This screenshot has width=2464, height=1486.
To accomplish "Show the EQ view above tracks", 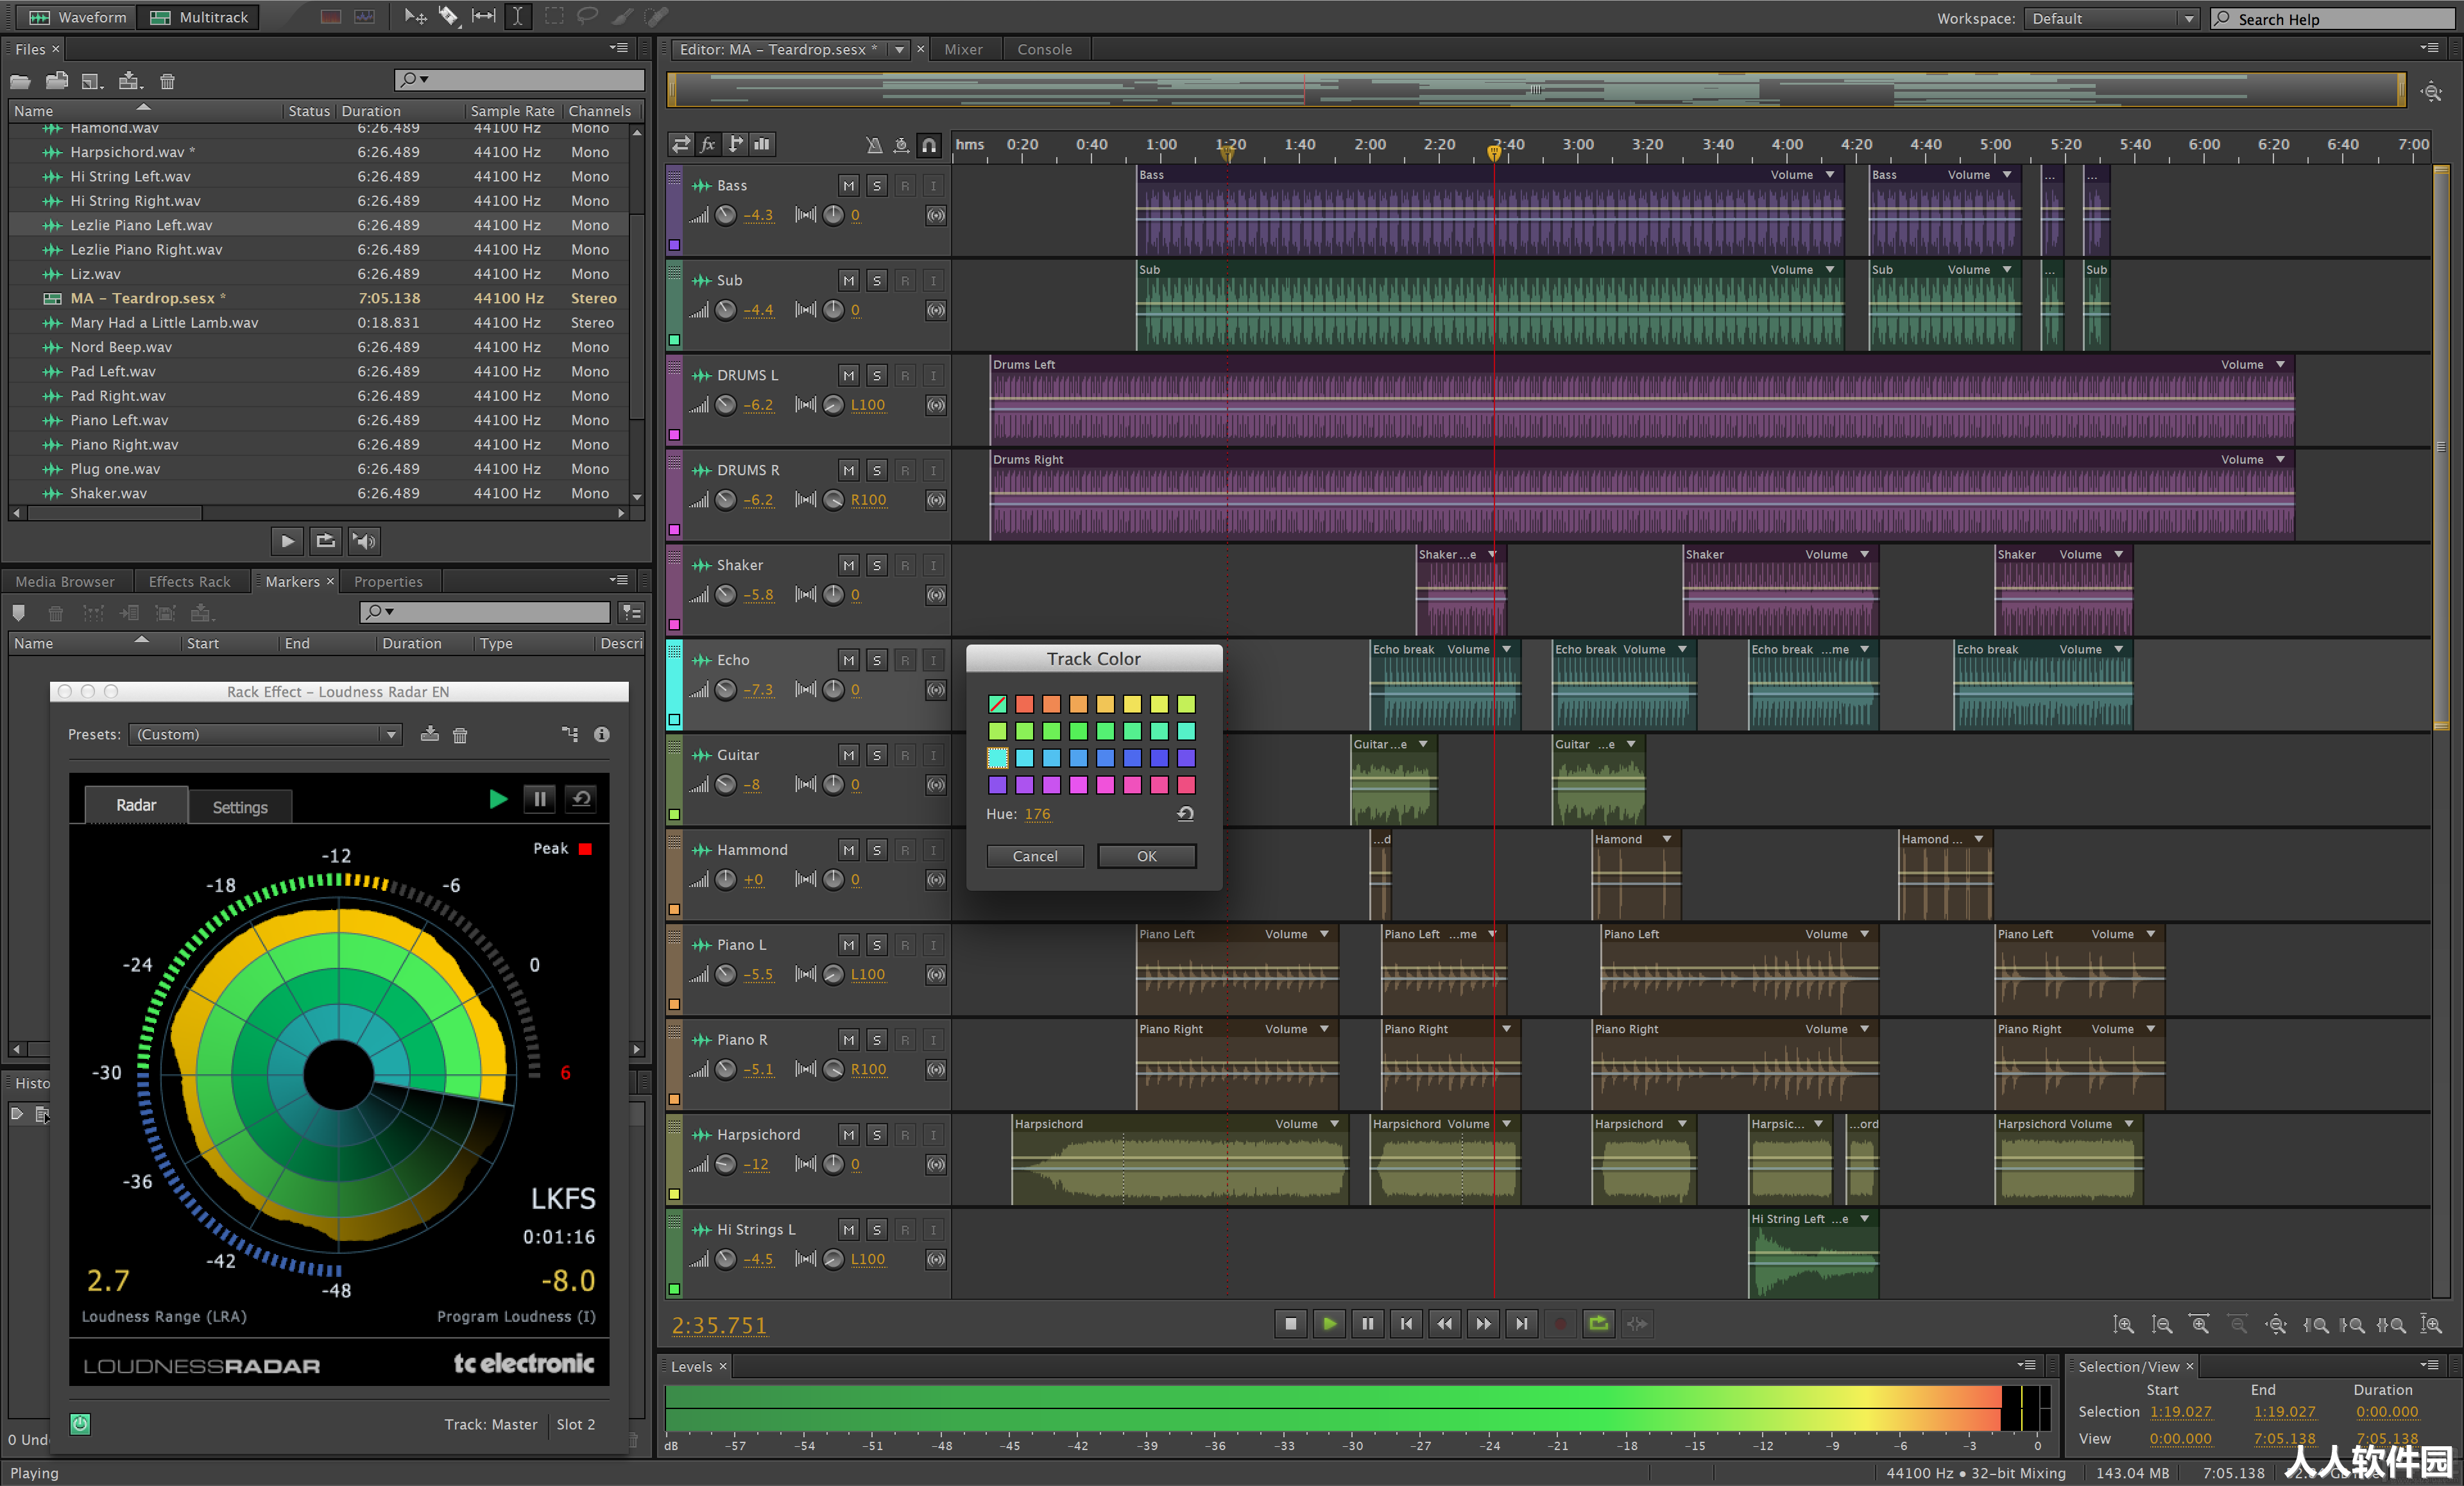I will pos(762,145).
